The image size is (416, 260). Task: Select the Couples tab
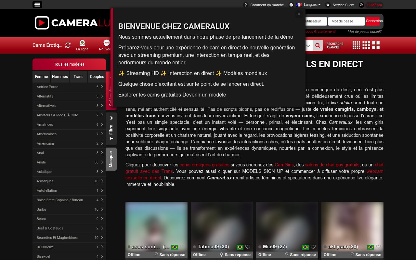(x=97, y=77)
